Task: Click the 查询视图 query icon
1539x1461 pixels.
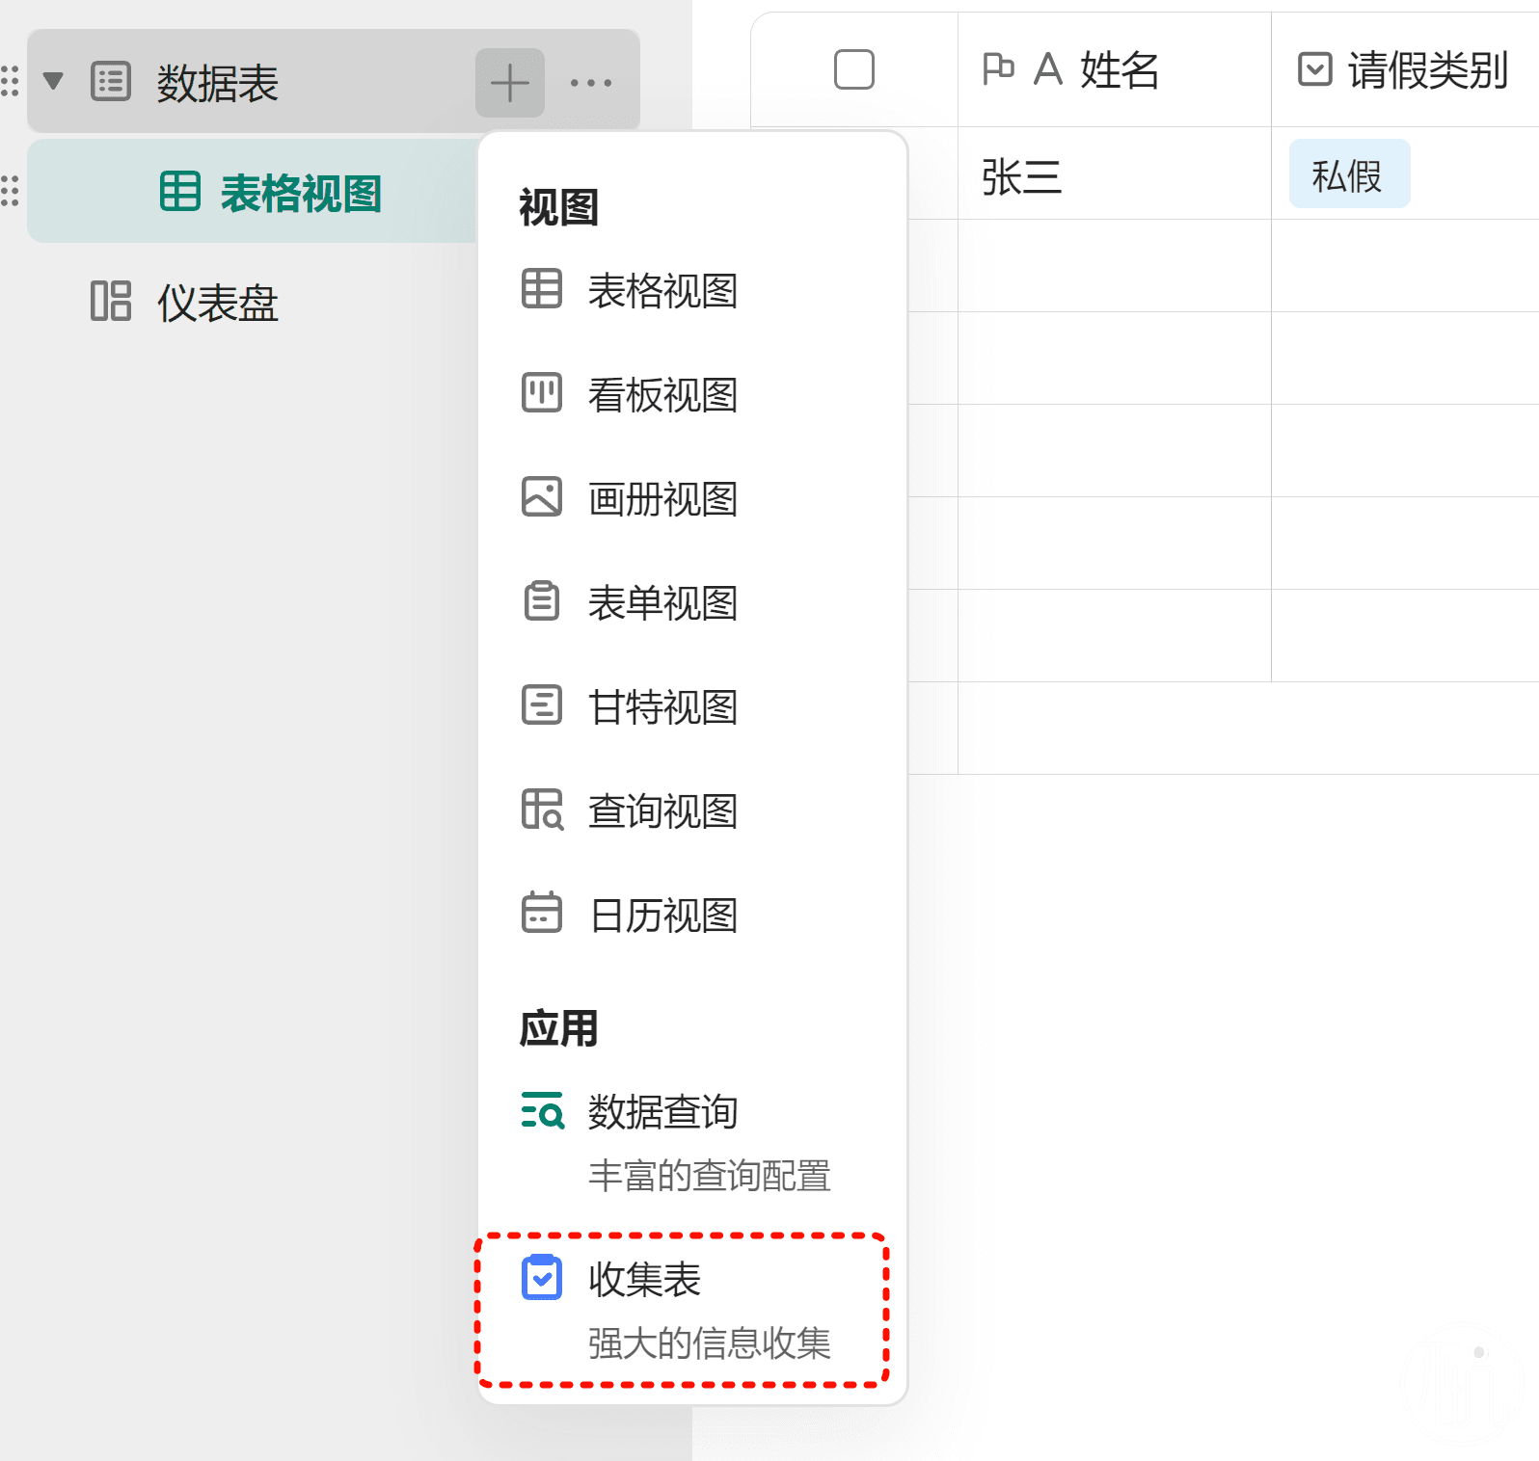Action: (541, 810)
